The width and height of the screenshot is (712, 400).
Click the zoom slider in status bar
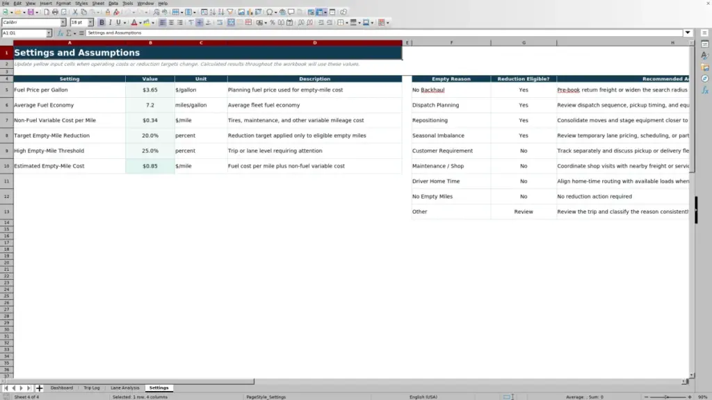(667, 397)
